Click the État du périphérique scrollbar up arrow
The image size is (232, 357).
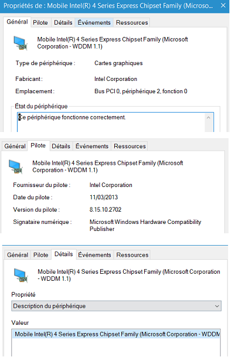click(209, 118)
